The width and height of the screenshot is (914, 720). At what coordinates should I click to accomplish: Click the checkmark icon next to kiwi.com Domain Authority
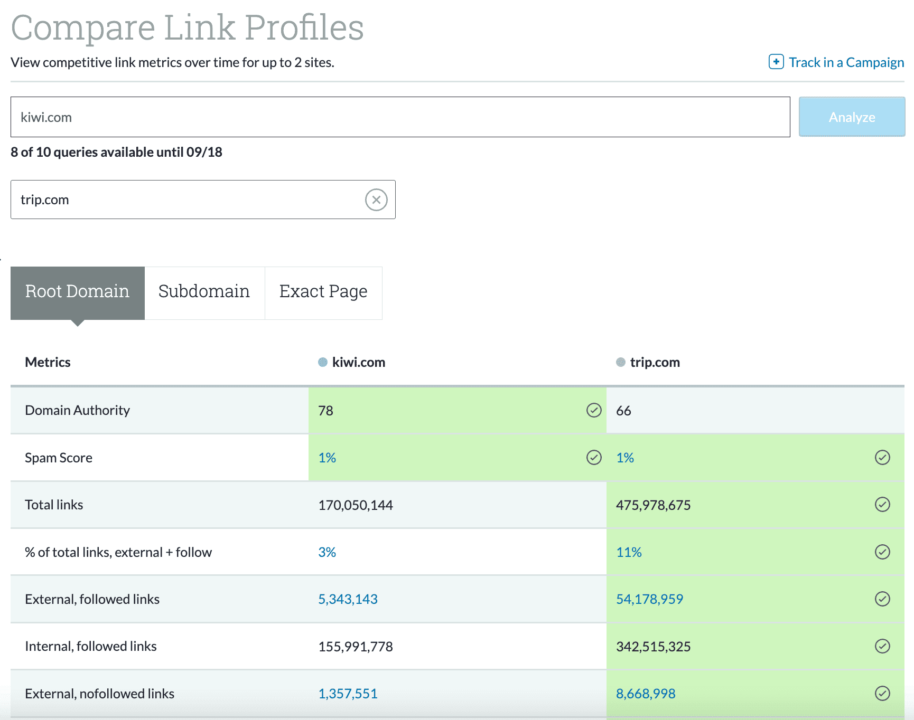coord(594,410)
